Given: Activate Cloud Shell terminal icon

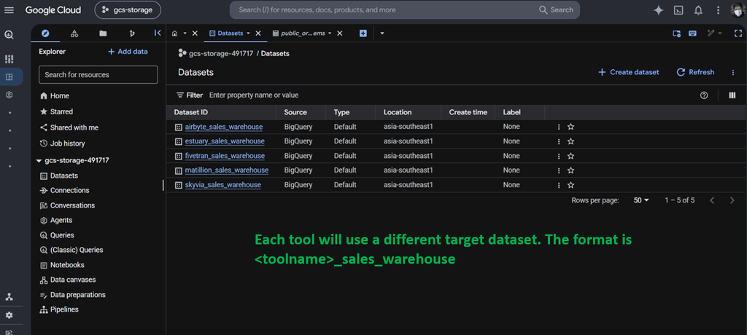Looking at the screenshot, I should point(678,10).
